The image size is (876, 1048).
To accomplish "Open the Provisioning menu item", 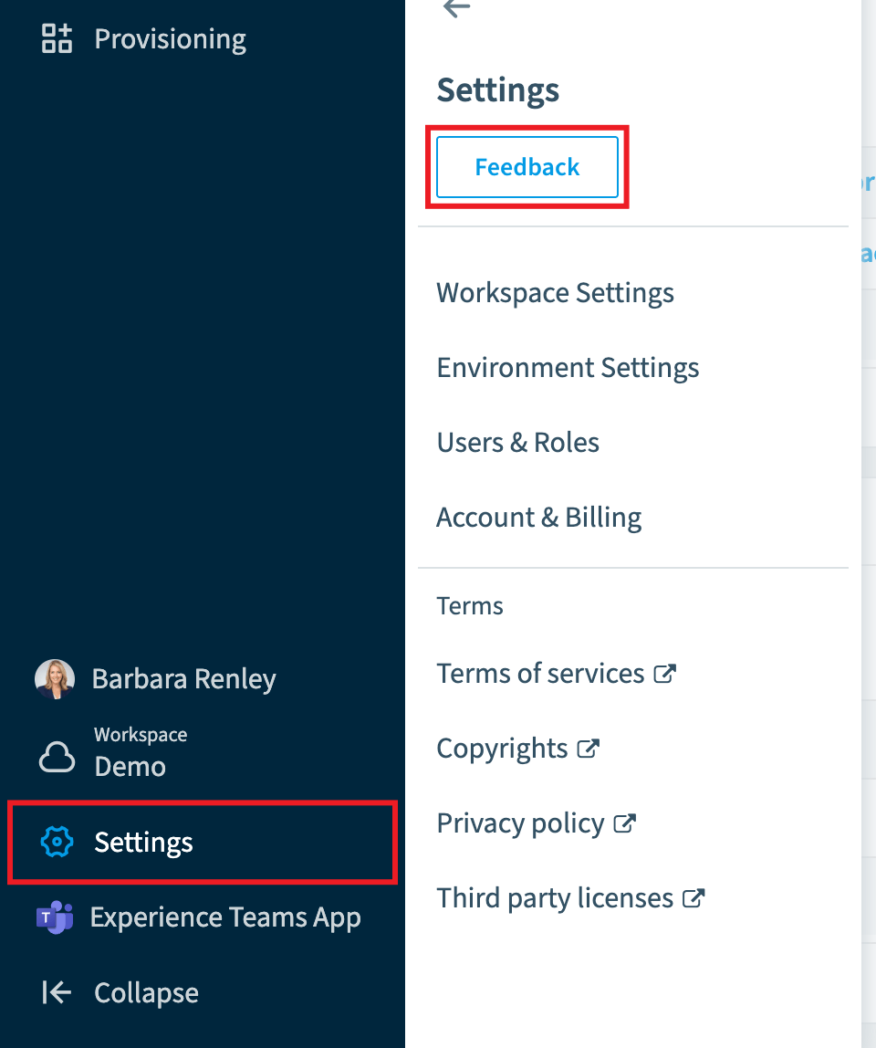I will pyautogui.click(x=170, y=38).
